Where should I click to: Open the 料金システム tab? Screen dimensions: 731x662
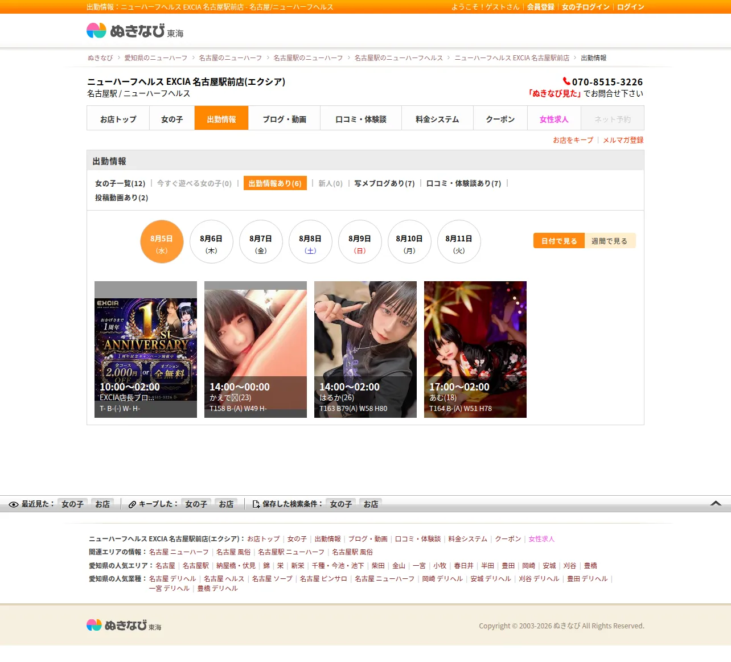click(437, 118)
